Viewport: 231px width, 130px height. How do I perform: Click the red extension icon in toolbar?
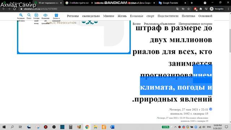(195, 9)
